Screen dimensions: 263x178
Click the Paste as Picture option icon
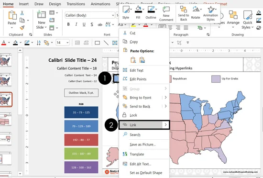tap(142, 60)
